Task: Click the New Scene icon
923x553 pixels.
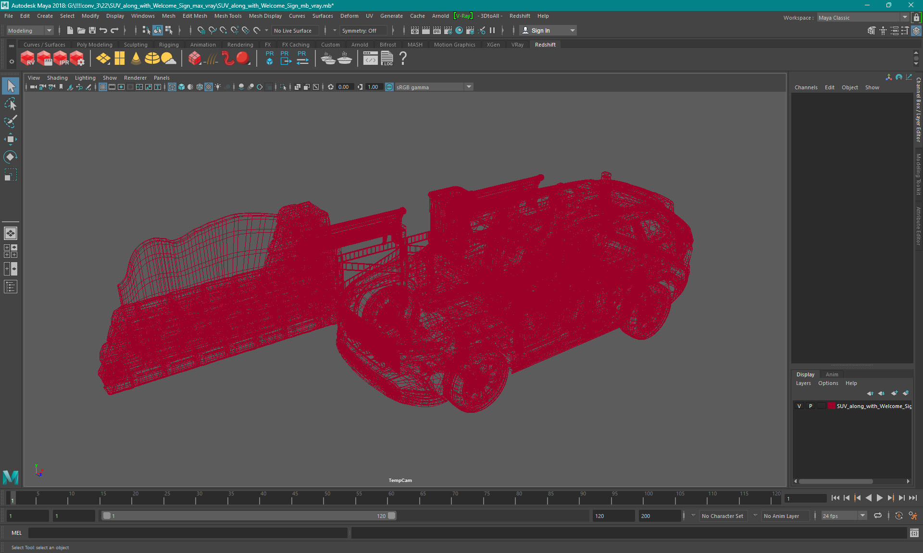Action: pyautogui.click(x=70, y=30)
